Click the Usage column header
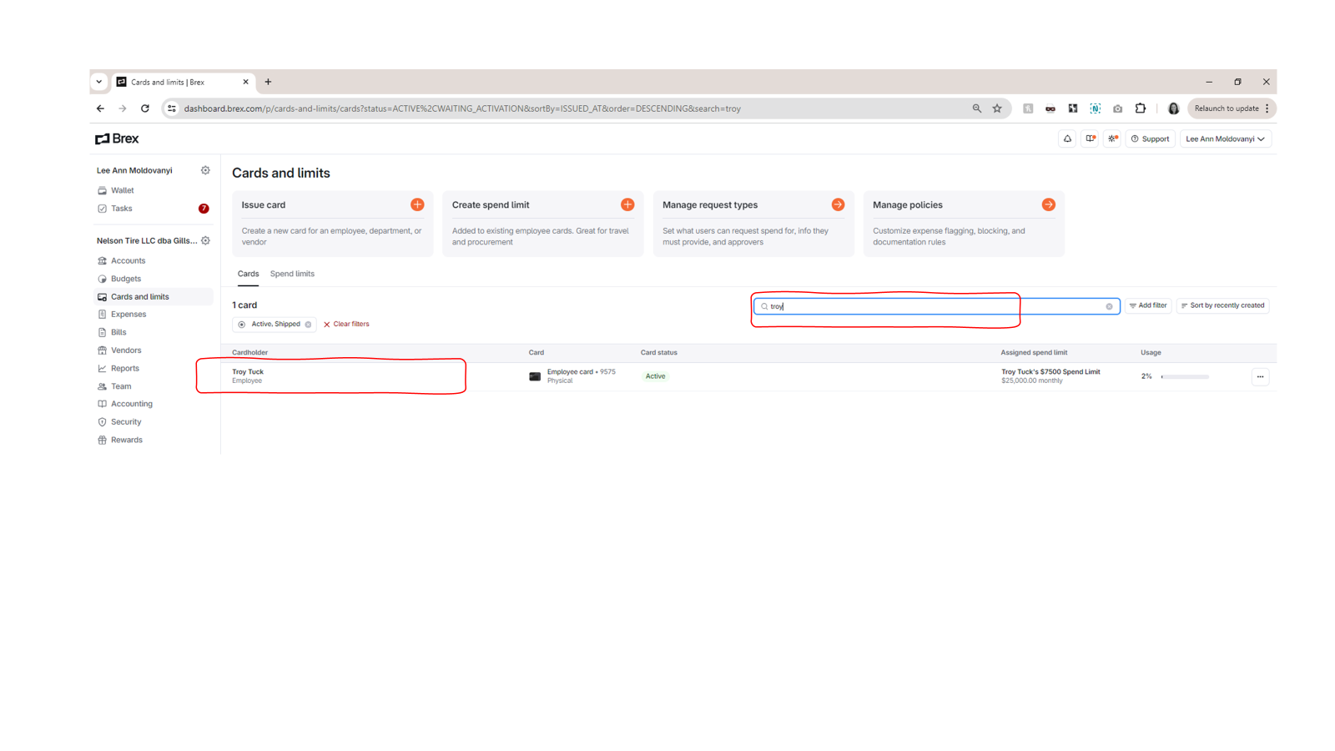 click(x=1151, y=353)
